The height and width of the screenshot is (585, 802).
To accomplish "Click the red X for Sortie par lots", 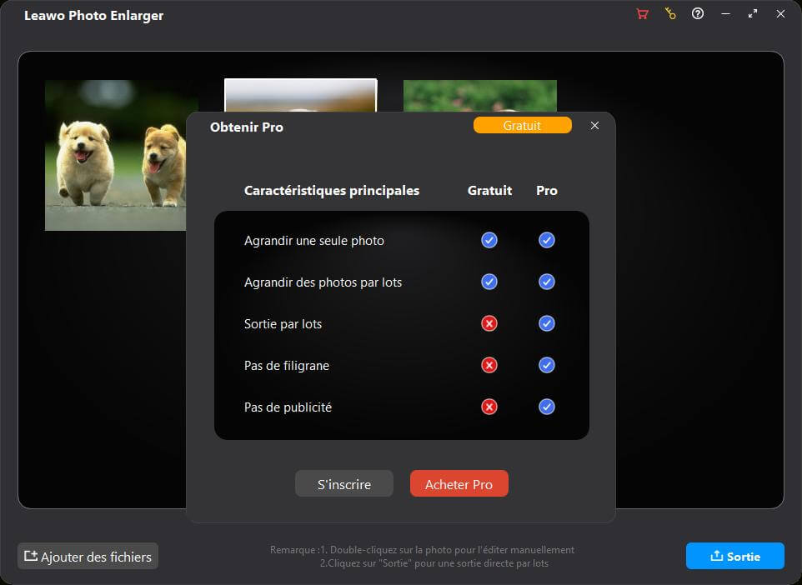I will point(489,323).
